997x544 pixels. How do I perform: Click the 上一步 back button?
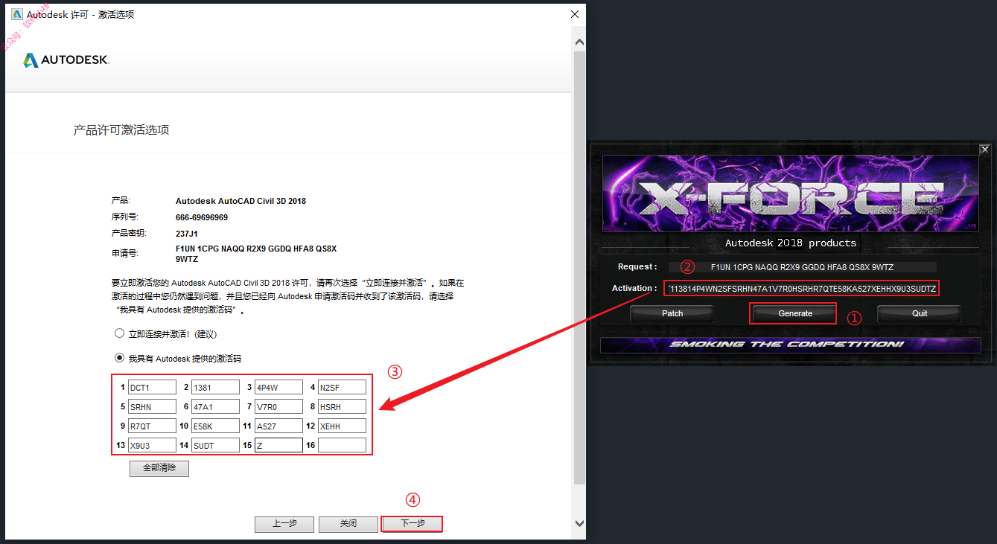click(x=284, y=524)
